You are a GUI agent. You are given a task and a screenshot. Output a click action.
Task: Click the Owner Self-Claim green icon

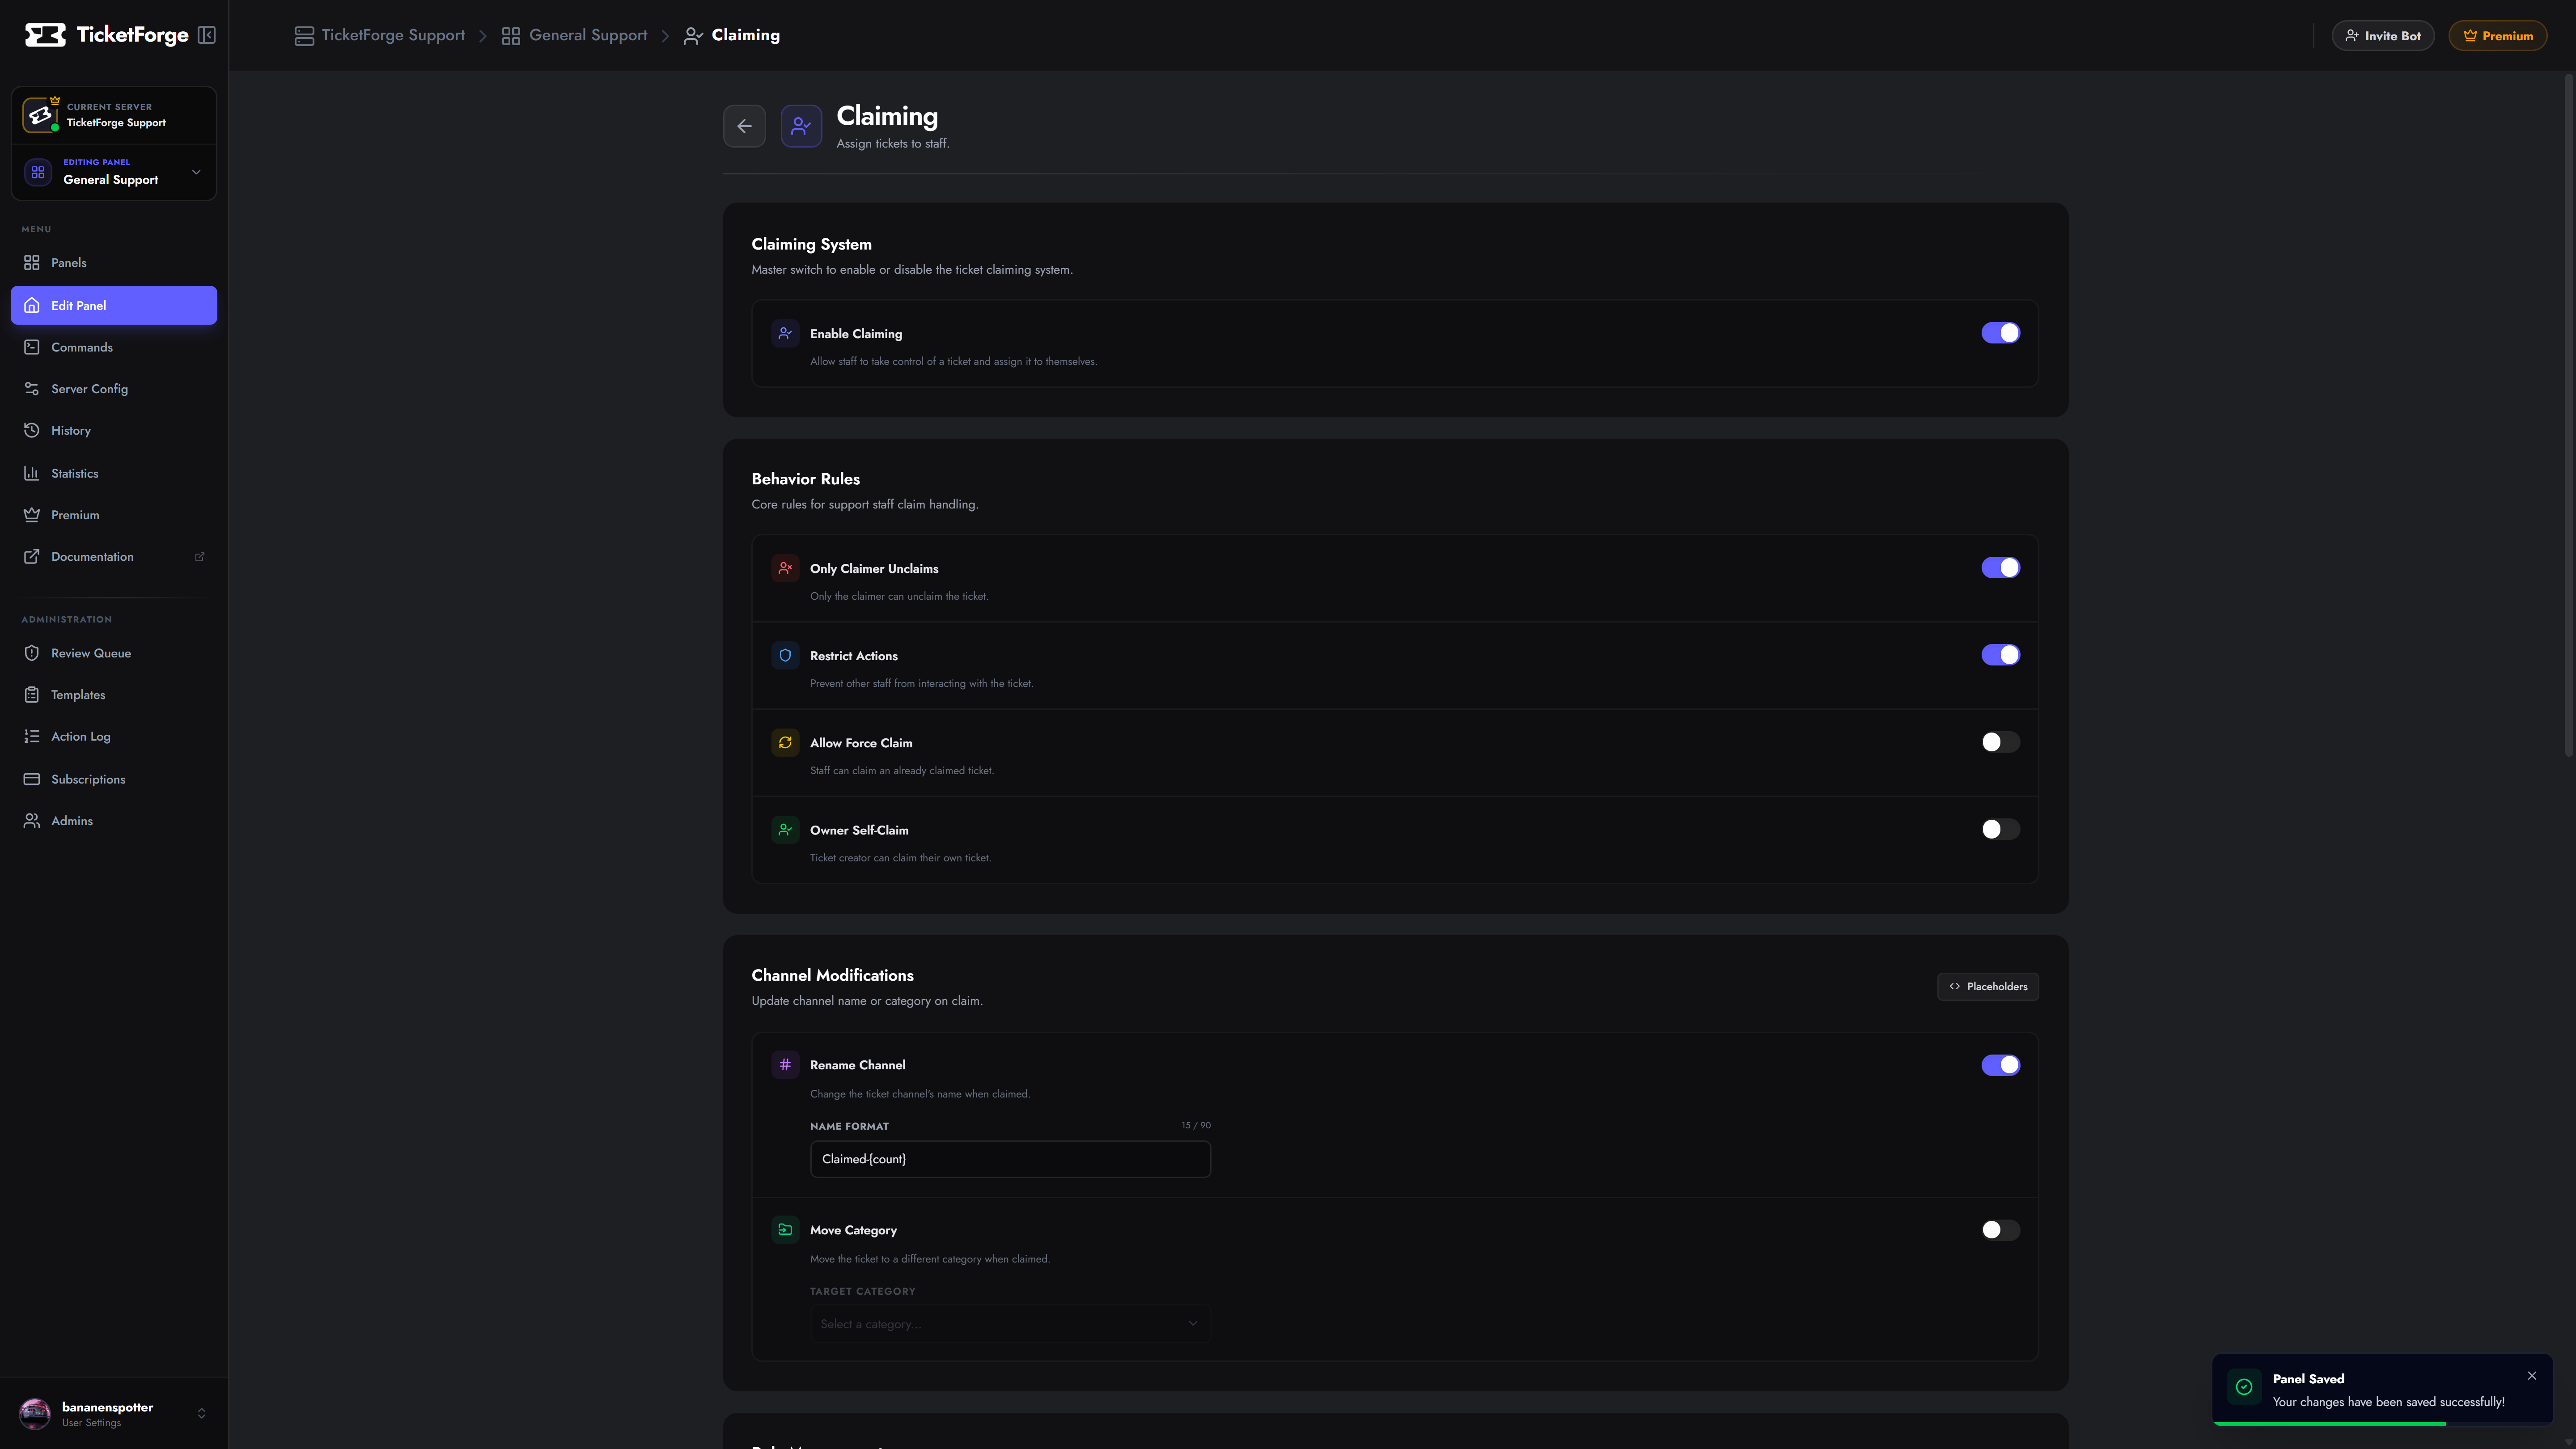point(785,829)
